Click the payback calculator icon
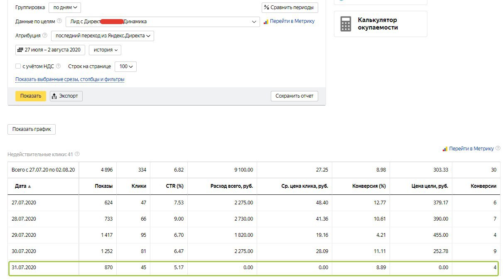This screenshot has height=280, width=503. point(346,24)
